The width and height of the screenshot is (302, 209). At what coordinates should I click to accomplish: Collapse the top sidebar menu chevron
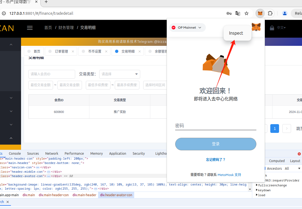coord(11,44)
